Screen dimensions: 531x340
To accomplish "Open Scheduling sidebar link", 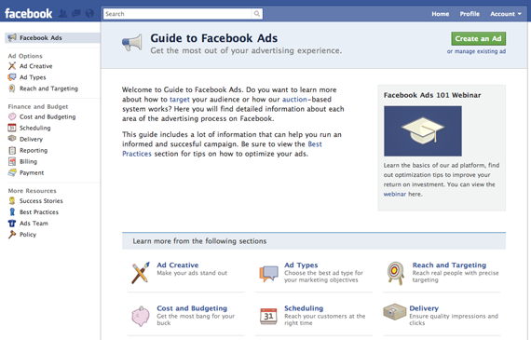I will [x=34, y=128].
